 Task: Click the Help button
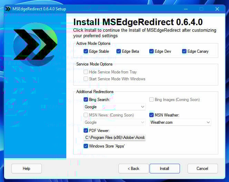[27, 169]
